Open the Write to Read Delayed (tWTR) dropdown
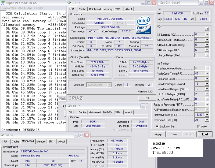Viewport: 215px width, 168px height. (x=207, y=89)
